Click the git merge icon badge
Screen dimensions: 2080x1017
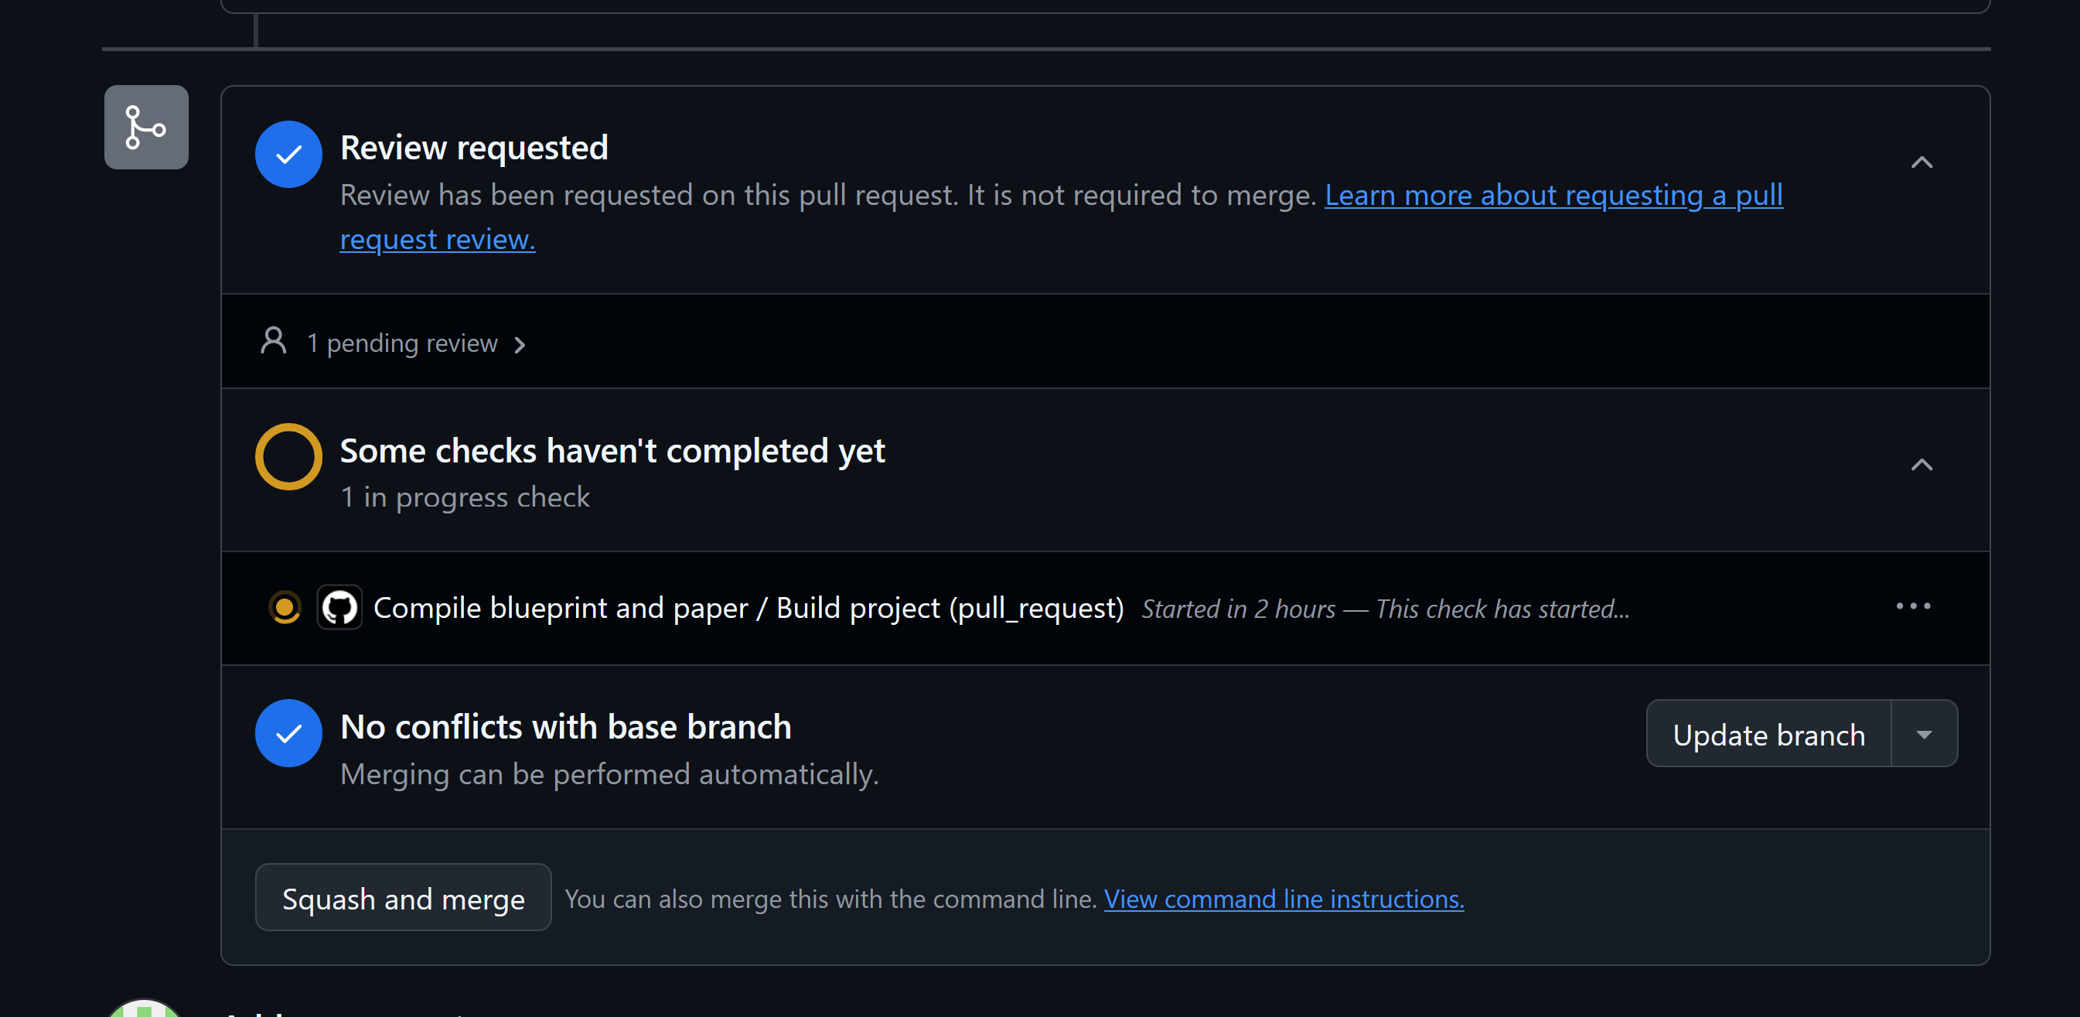click(146, 128)
